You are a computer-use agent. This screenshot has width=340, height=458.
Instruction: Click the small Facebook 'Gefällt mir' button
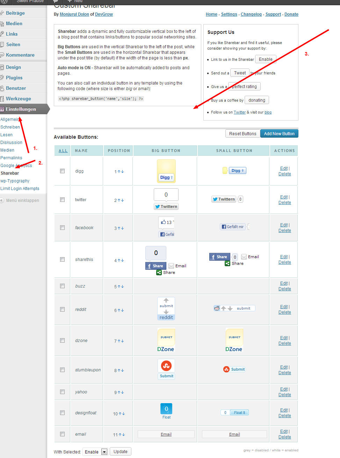coord(233,227)
